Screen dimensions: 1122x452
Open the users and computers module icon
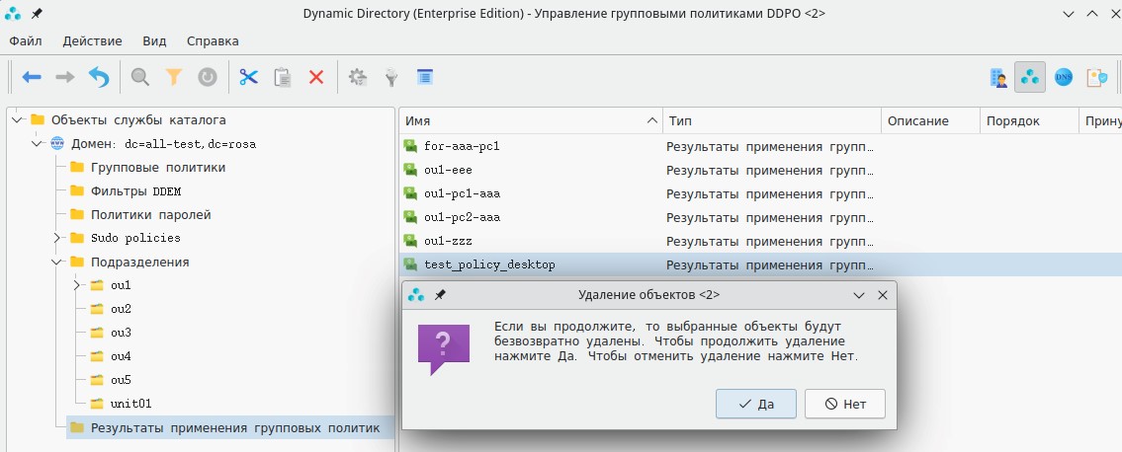(998, 77)
